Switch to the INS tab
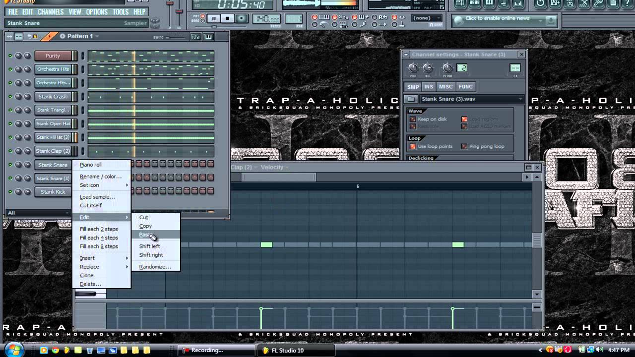The width and height of the screenshot is (635, 357). coord(429,87)
